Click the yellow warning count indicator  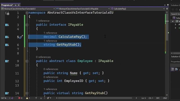[28, 98]
